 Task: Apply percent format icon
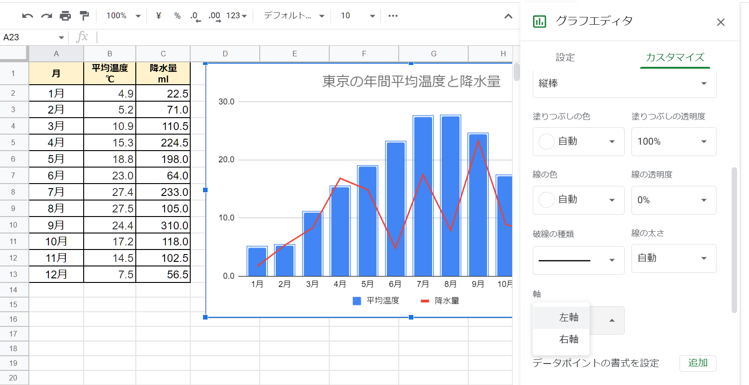pos(177,16)
